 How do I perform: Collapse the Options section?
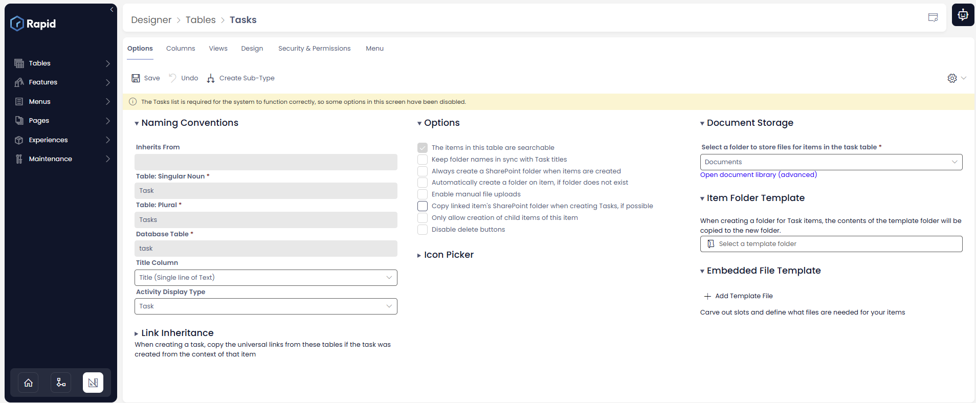click(419, 123)
